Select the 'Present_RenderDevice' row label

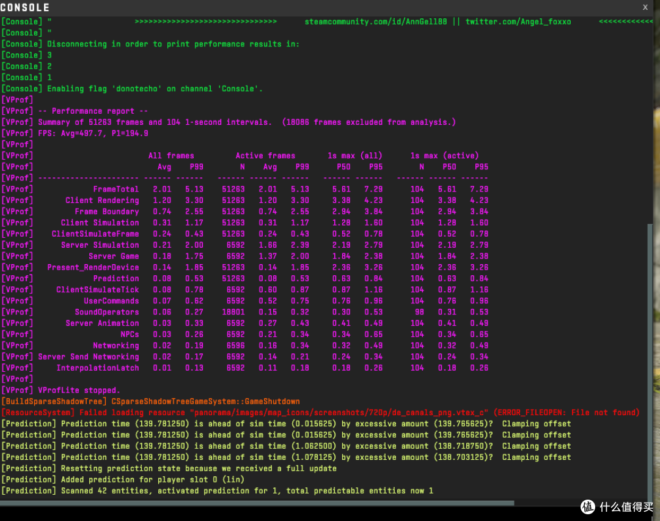(x=93, y=267)
